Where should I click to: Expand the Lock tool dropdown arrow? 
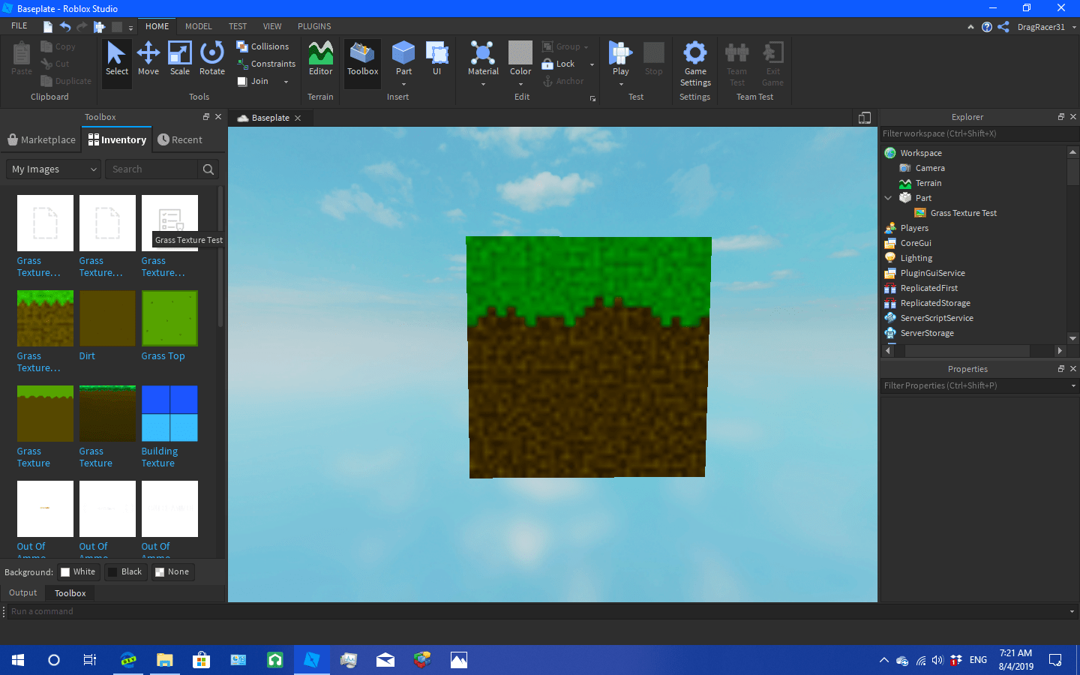592,64
